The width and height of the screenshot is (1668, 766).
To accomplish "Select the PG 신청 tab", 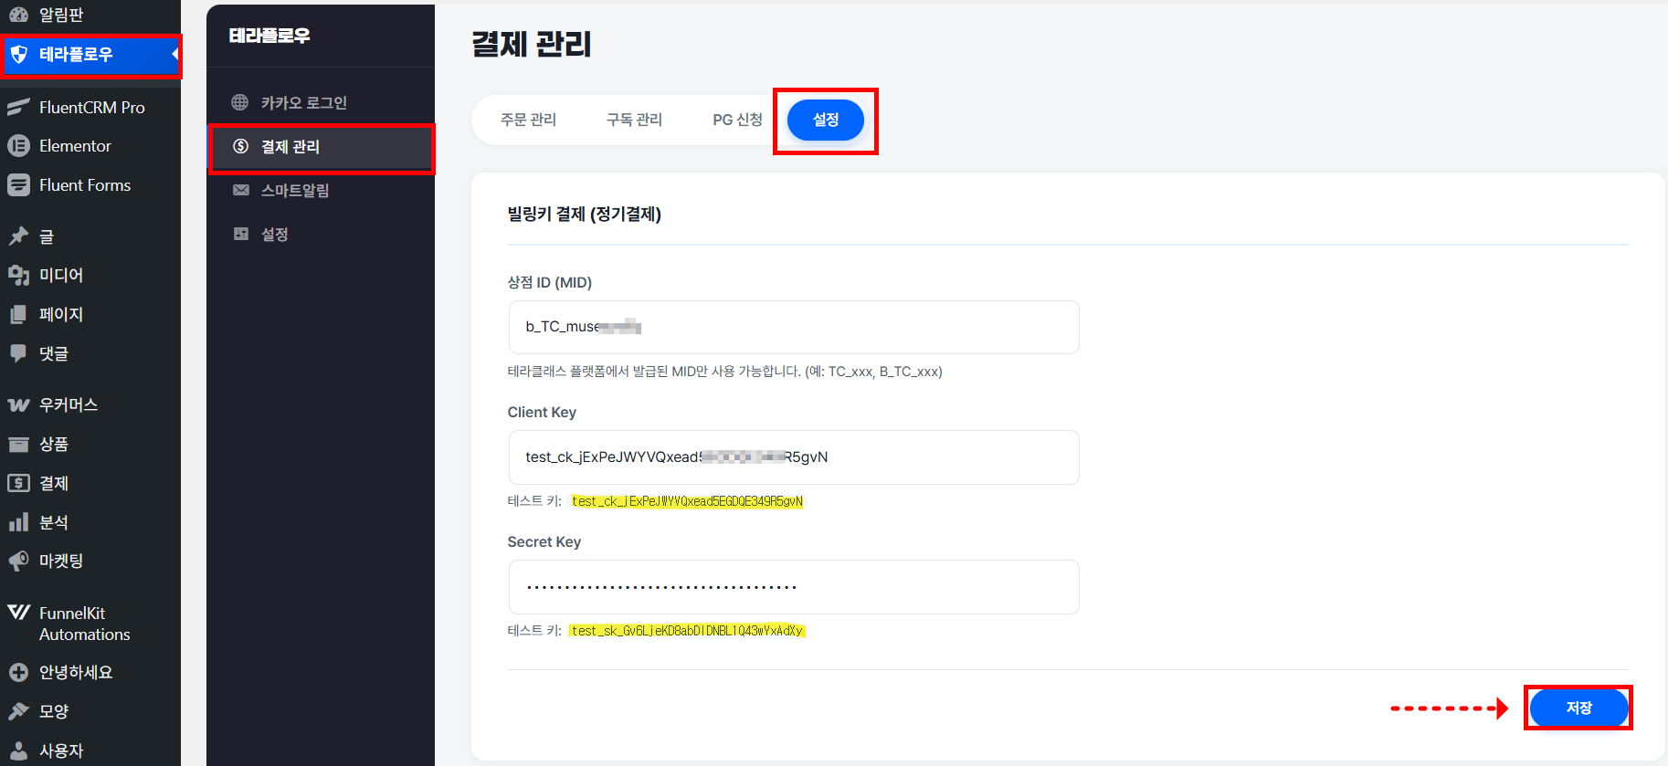I will (737, 120).
